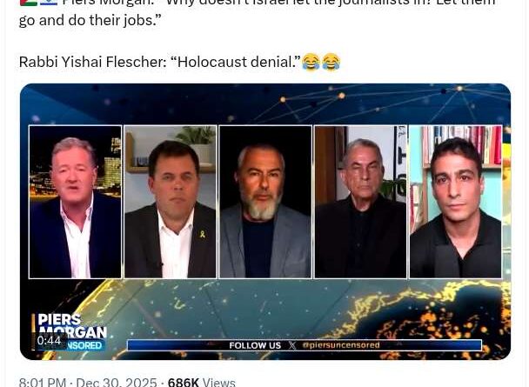Viewport: 529px width, 387px height.
Task: Open the 8:01 PM Dec 30, 2025 timestamp link
Action: click(x=88, y=383)
